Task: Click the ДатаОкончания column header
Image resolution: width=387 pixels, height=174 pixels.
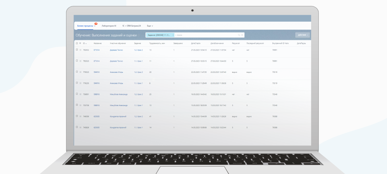Action: (x=217, y=43)
